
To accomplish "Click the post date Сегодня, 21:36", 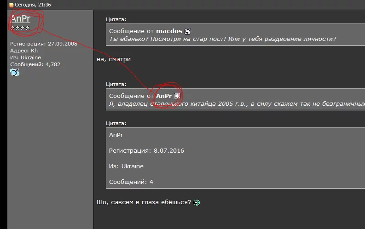I will point(33,5).
